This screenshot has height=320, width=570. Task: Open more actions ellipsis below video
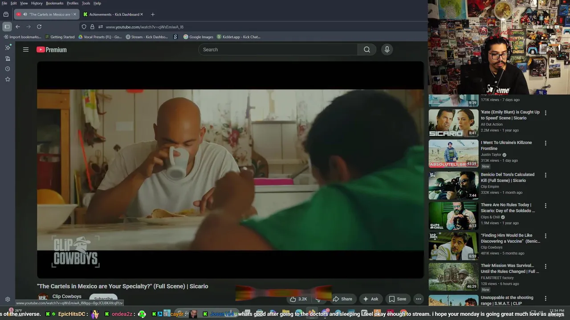[419, 299]
